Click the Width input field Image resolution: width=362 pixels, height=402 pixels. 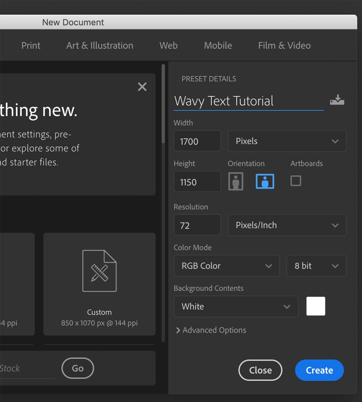(x=197, y=141)
